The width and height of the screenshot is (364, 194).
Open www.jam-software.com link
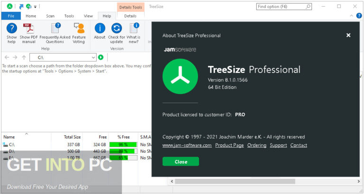click(187, 145)
